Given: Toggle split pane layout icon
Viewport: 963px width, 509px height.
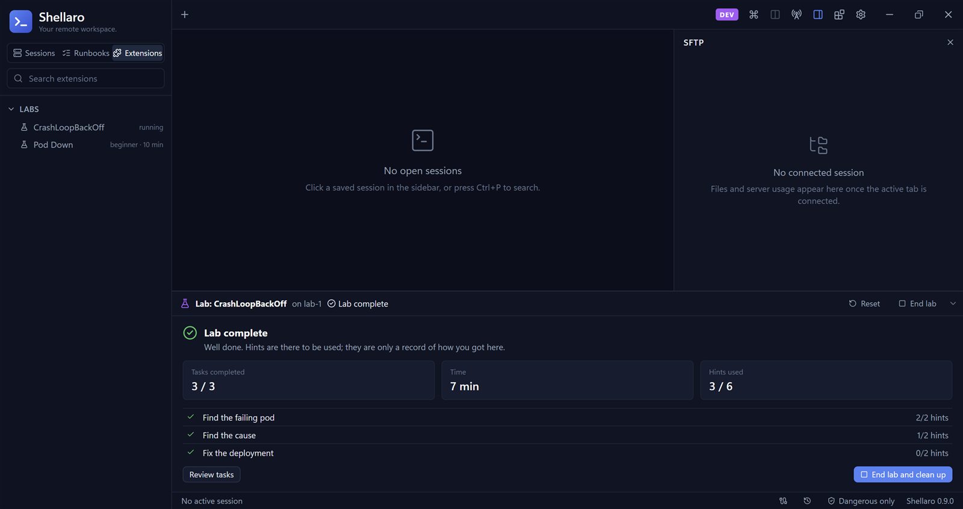Looking at the screenshot, I should pos(775,14).
